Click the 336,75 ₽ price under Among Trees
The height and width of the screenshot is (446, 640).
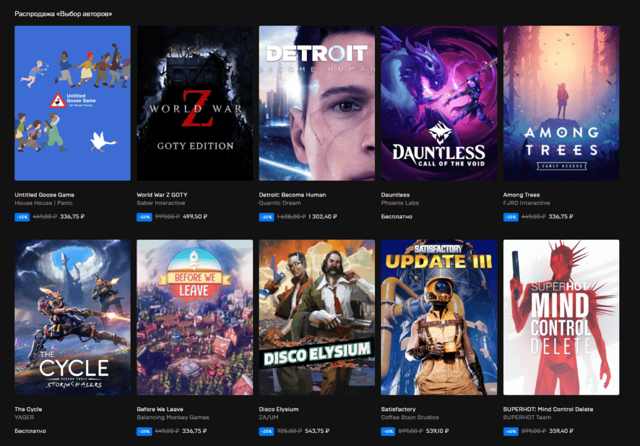561,216
